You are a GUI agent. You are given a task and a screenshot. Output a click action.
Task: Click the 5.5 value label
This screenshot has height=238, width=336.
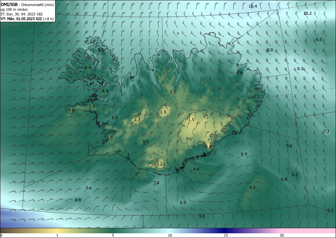202,216
